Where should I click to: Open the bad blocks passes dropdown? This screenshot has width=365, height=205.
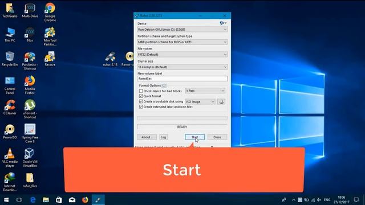(x=205, y=91)
